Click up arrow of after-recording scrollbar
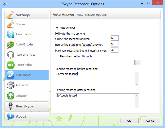165x128 pixels. click(137, 96)
